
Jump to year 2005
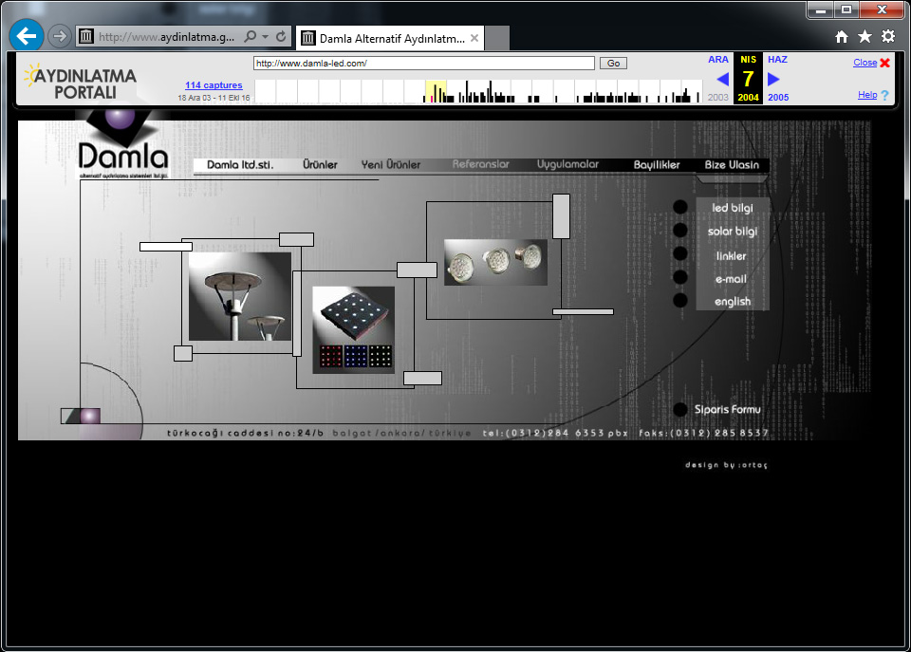tap(778, 98)
